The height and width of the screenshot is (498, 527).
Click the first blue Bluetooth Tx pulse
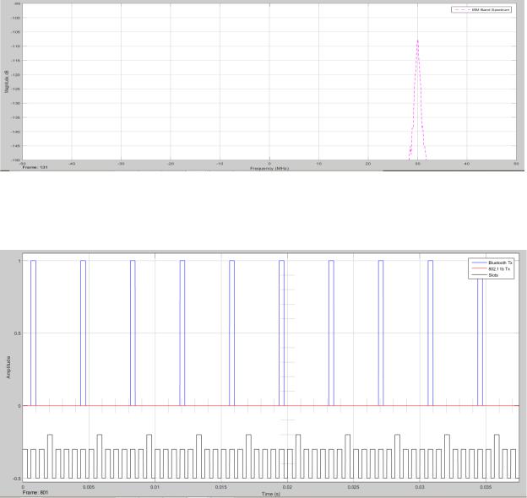pos(33,333)
